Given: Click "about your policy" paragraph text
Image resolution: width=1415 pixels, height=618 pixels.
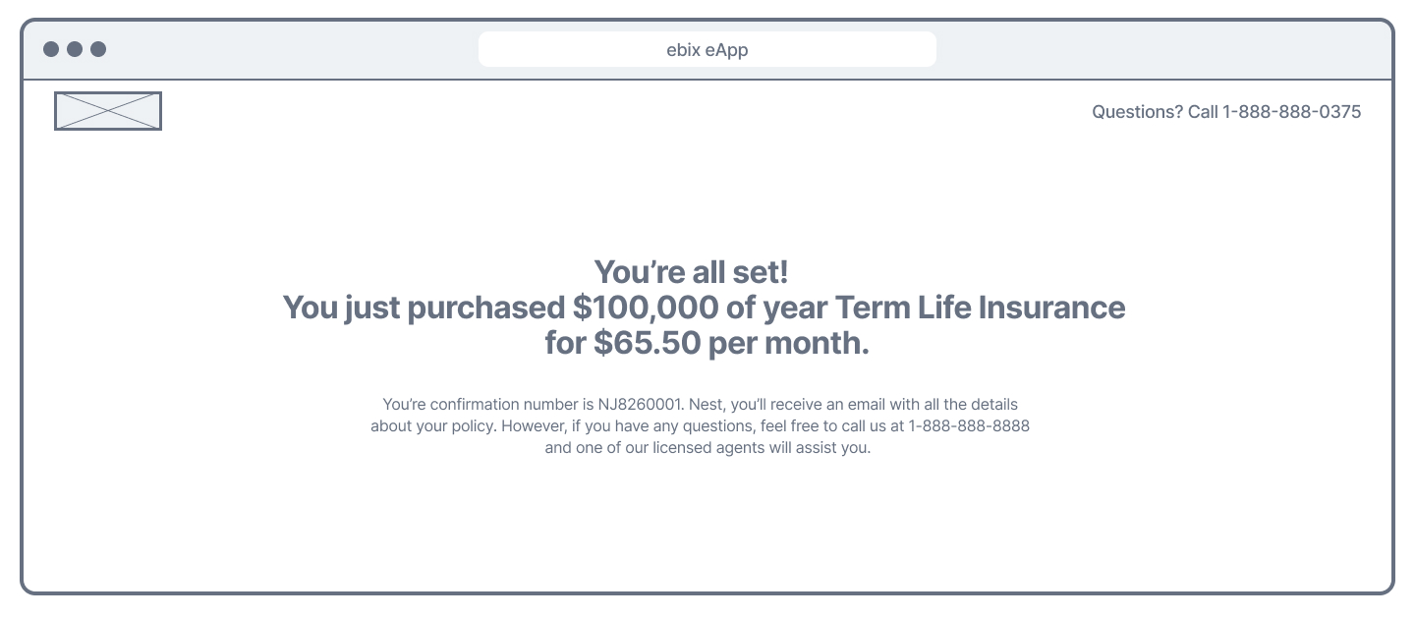Looking at the screenshot, I should tap(432, 426).
